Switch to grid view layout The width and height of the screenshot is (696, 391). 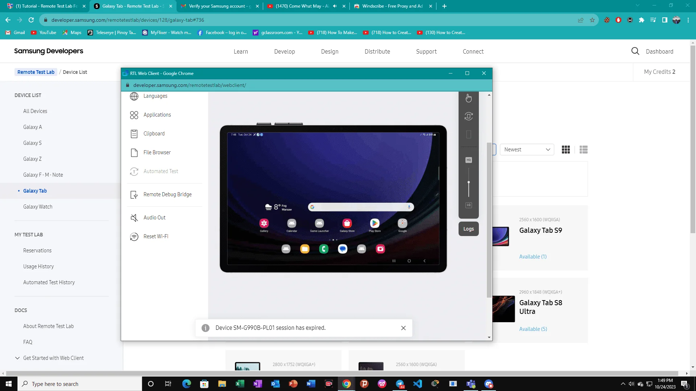[566, 150]
